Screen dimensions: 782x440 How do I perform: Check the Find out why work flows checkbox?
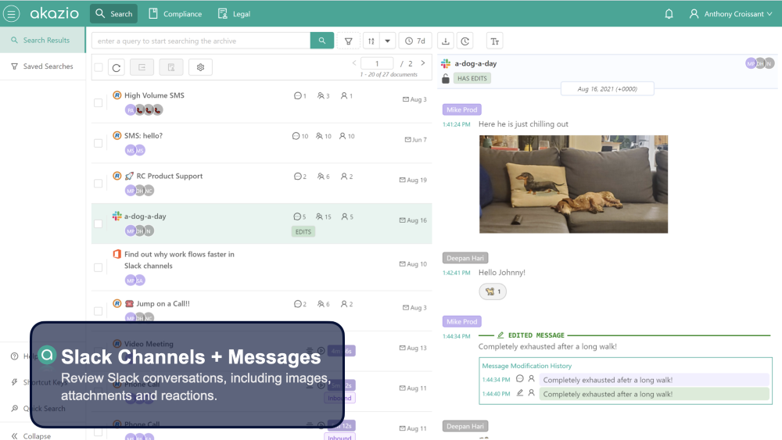[x=99, y=267]
